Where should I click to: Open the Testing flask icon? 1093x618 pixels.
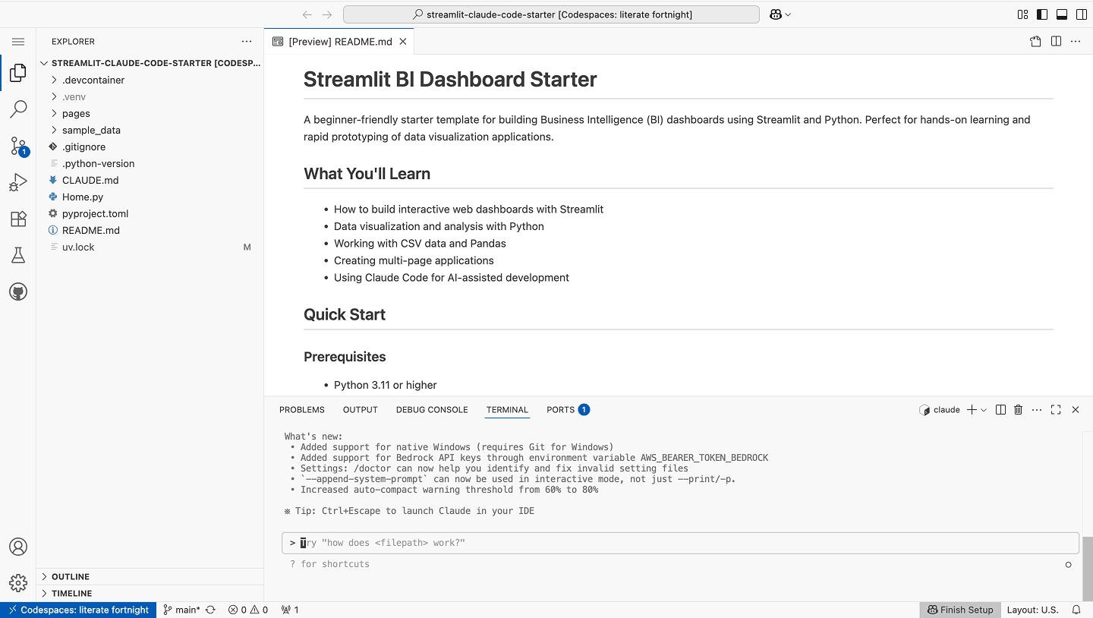click(x=18, y=255)
